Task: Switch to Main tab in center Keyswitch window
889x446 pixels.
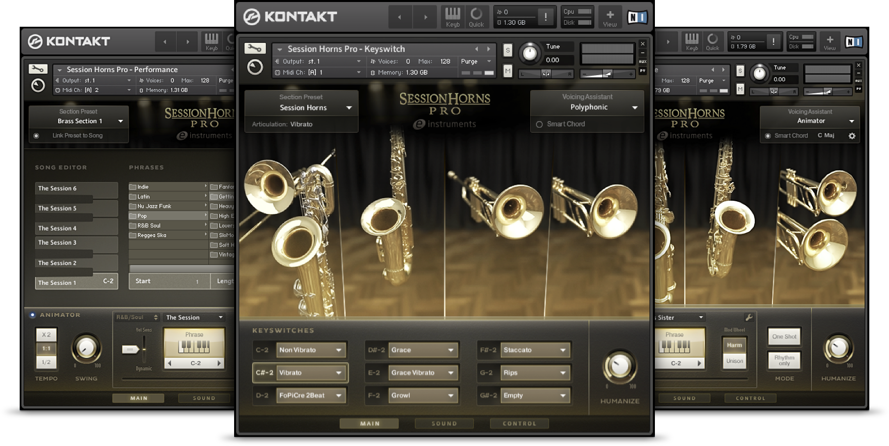Action: coord(369,424)
